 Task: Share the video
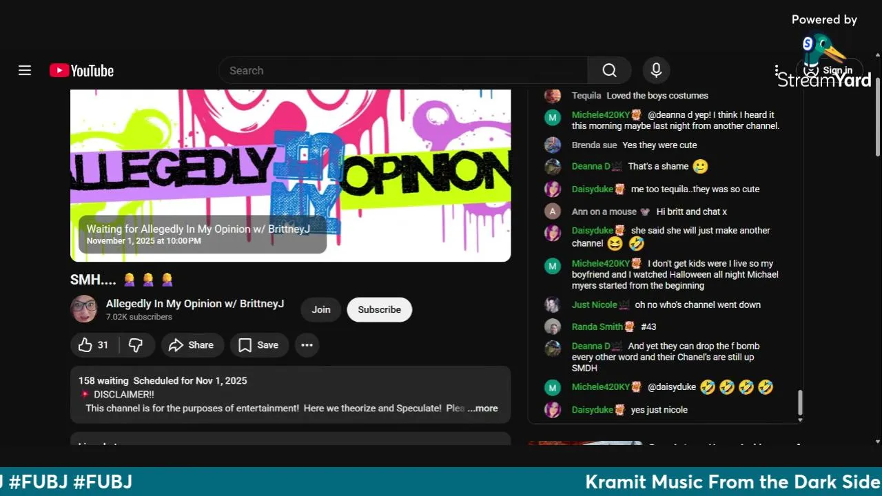click(192, 345)
